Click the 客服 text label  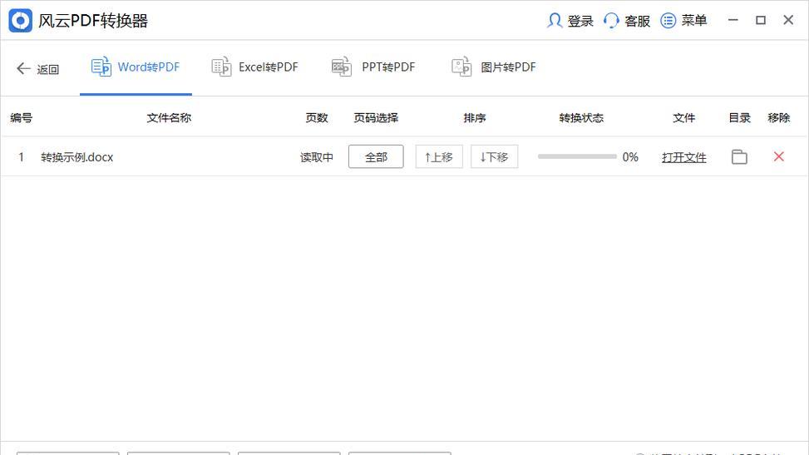point(637,21)
